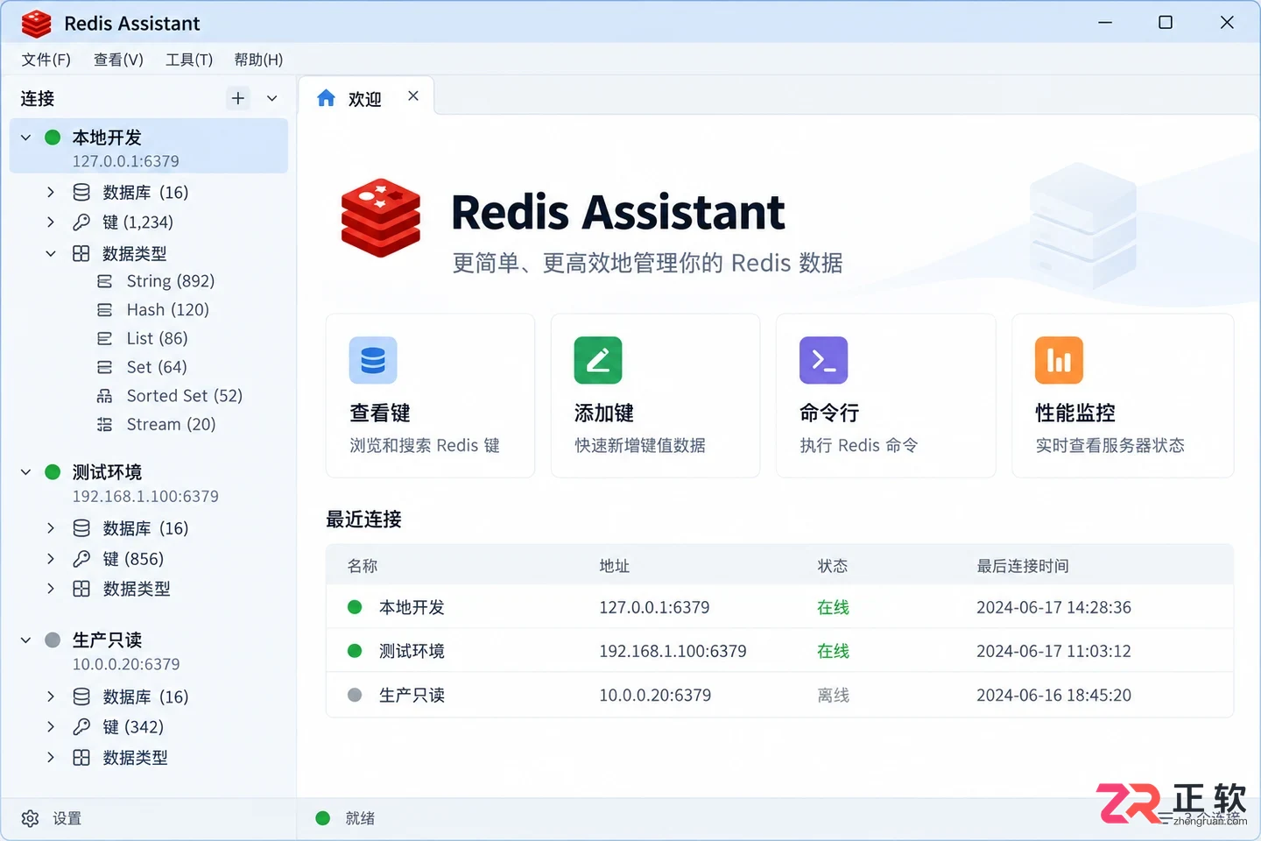This screenshot has width=1261, height=841.
Task: Click the add connection plus button
Action: click(237, 98)
